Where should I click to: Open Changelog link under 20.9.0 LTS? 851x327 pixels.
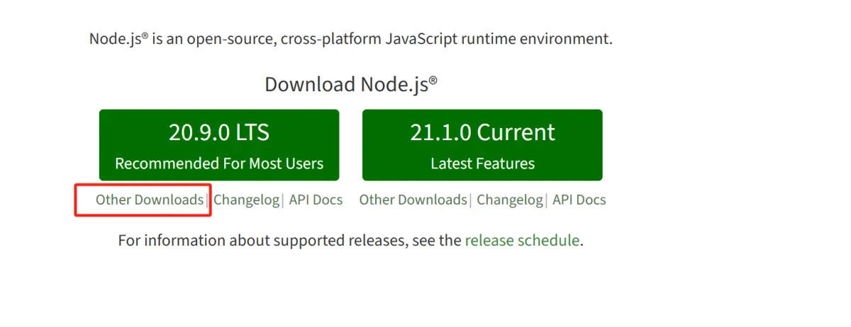pyautogui.click(x=246, y=200)
